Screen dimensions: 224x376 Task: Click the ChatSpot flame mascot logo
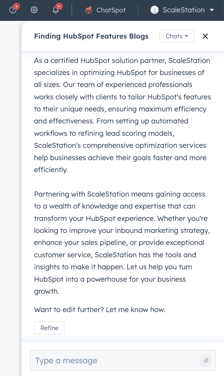[x=89, y=10]
